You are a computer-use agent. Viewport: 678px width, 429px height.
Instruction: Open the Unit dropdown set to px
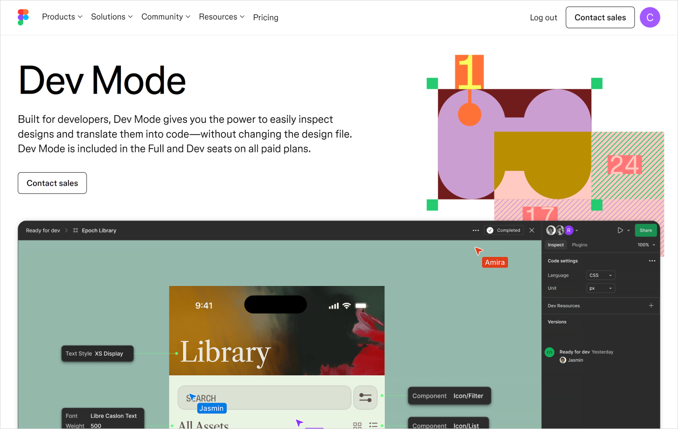coord(600,288)
